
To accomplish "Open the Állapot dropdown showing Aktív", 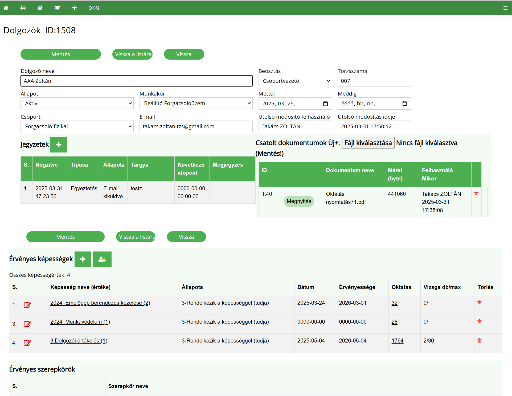I will (x=77, y=103).
